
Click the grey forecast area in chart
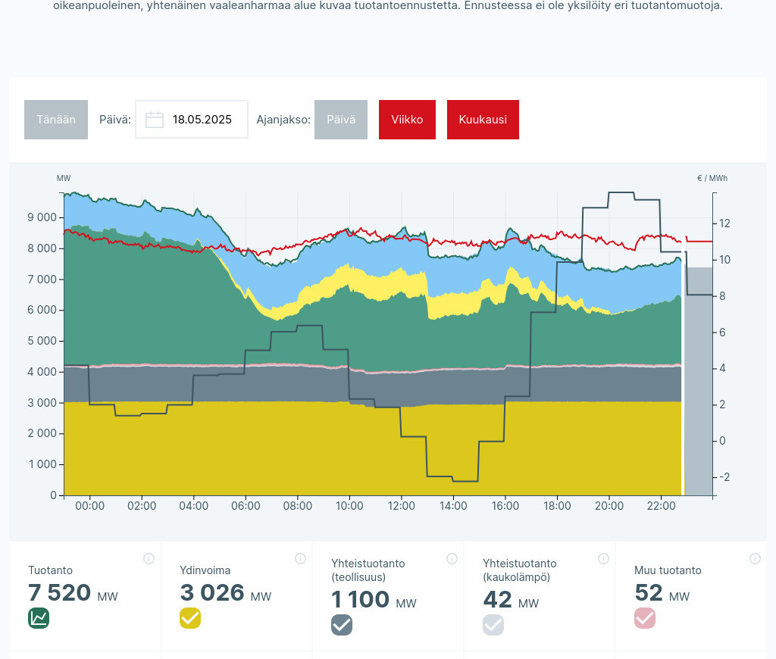pos(698,379)
